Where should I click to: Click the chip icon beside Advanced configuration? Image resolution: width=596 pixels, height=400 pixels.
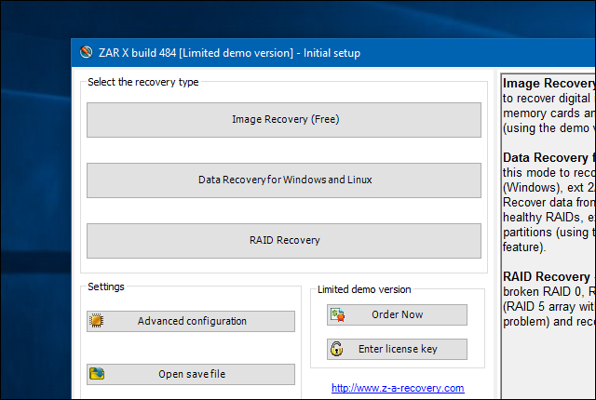click(96, 321)
